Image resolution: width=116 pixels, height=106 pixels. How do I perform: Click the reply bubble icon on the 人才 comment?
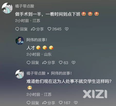(29, 63)
